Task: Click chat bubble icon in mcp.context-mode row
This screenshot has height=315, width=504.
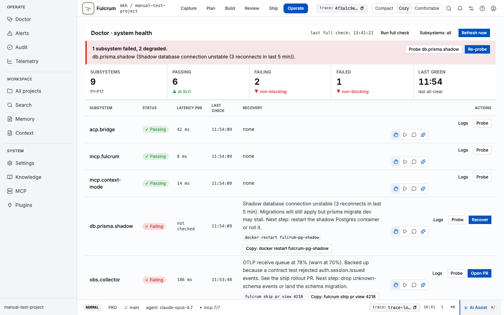Action: (414, 189)
